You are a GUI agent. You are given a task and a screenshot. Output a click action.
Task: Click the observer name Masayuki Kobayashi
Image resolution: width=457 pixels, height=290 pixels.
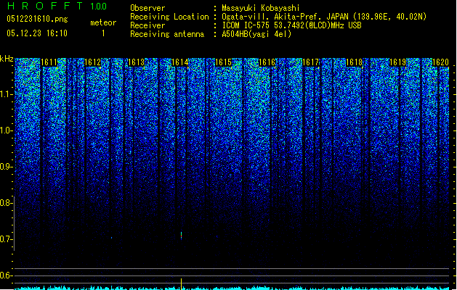pos(261,8)
